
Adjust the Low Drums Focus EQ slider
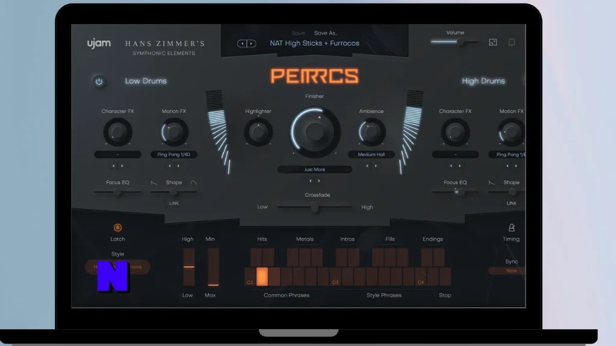click(117, 192)
